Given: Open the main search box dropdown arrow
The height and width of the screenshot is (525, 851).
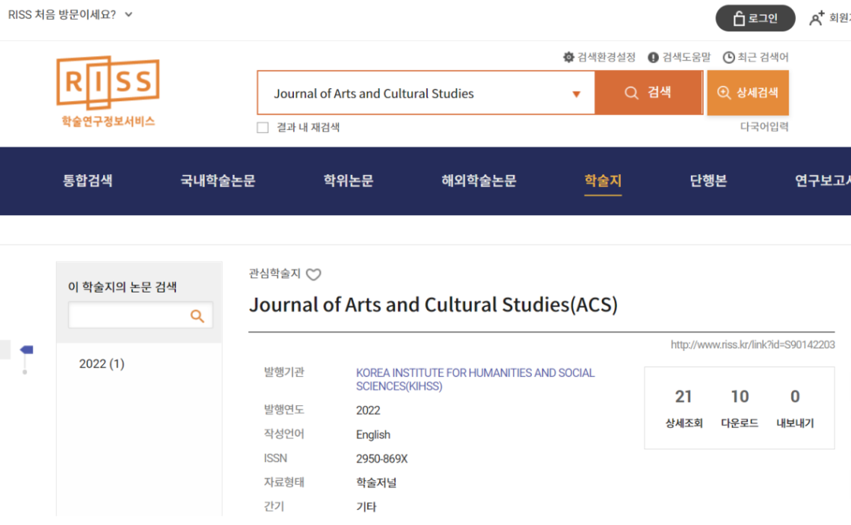Looking at the screenshot, I should tap(576, 94).
